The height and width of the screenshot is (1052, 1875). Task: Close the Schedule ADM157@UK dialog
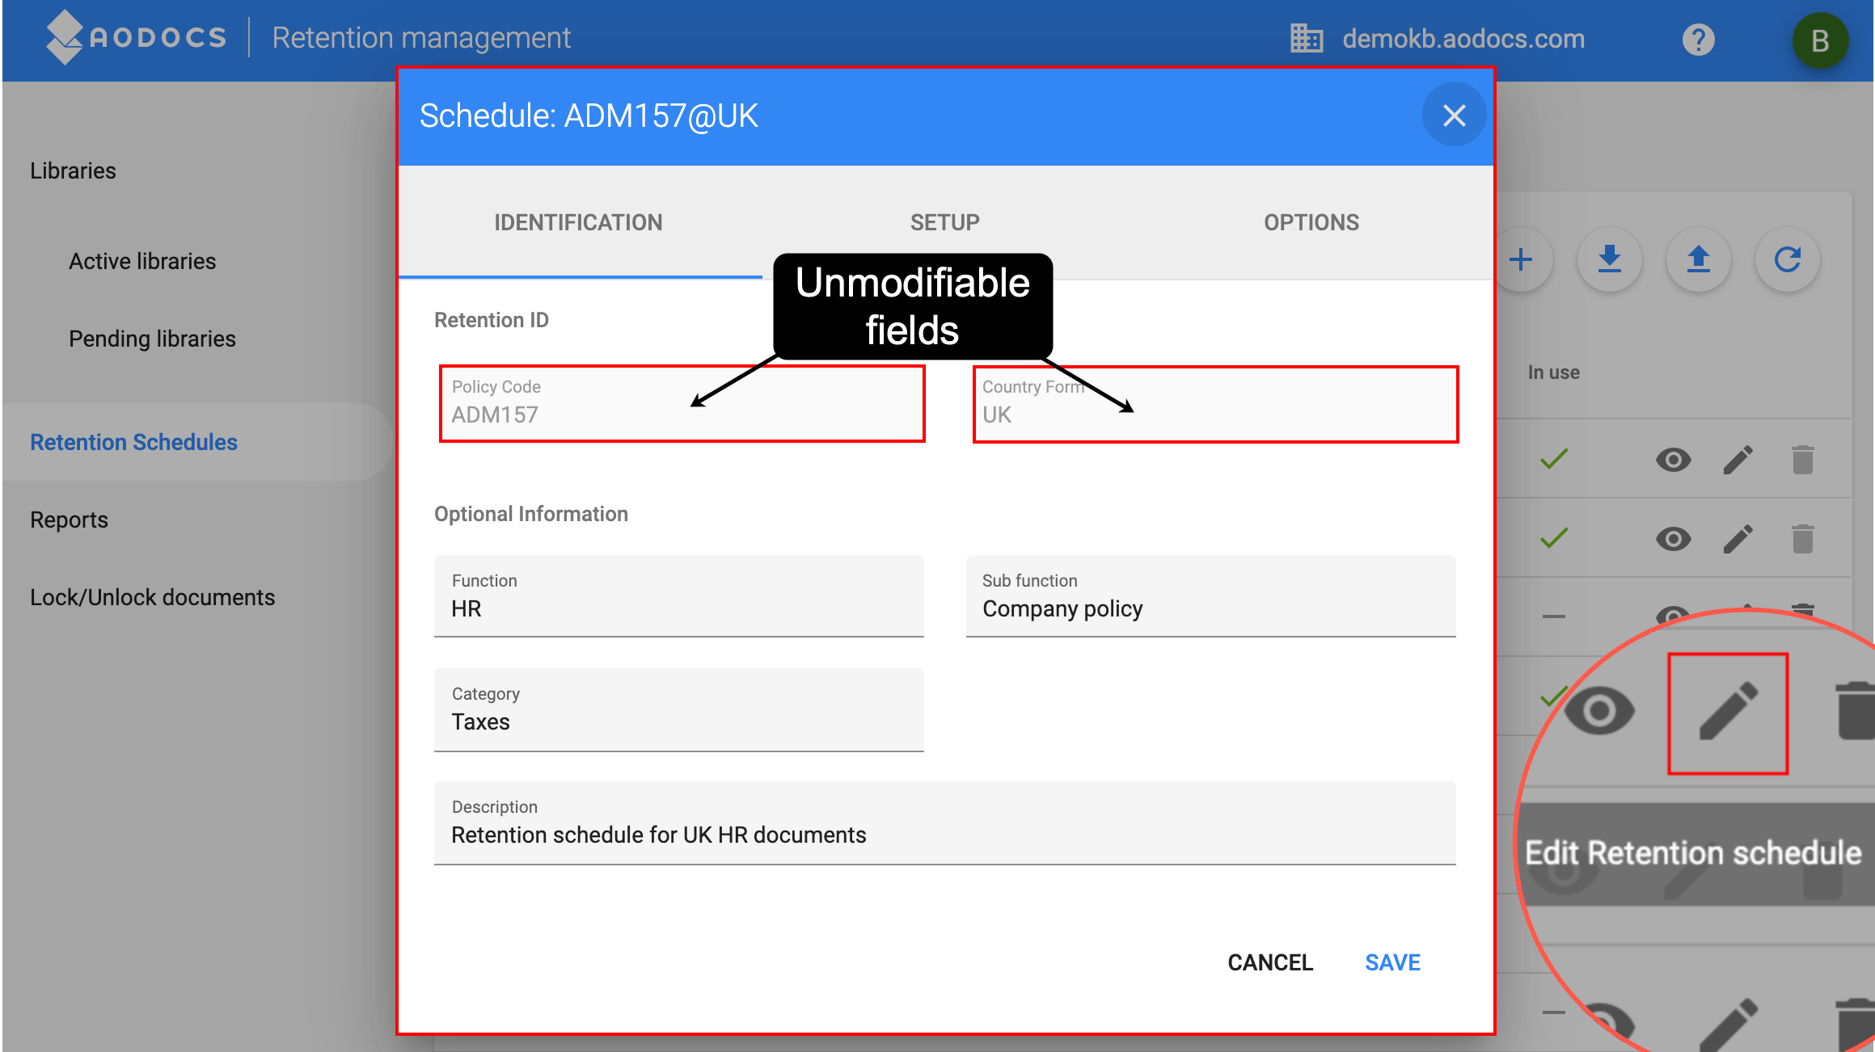pyautogui.click(x=1454, y=116)
